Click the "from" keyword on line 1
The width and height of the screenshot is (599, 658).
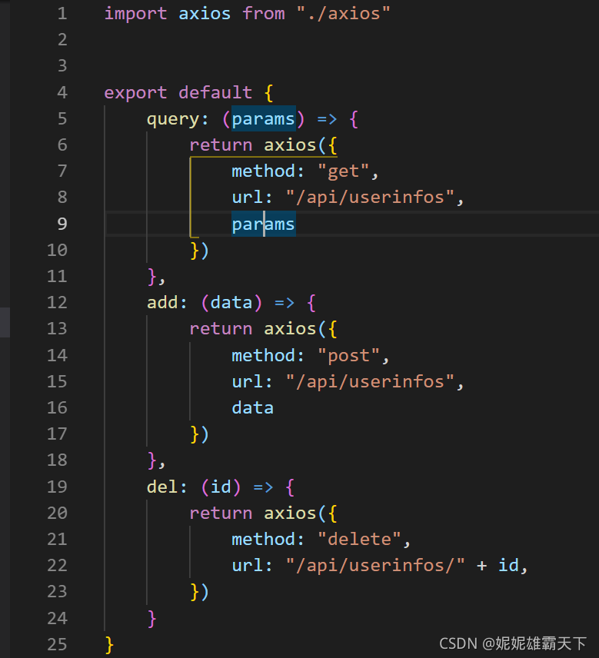(x=264, y=14)
